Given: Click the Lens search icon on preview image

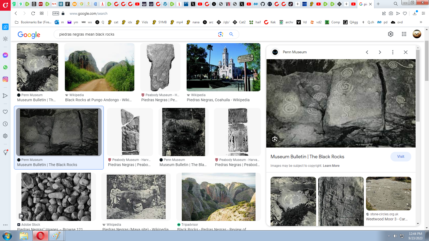Looking at the screenshot, I should [x=275, y=139].
